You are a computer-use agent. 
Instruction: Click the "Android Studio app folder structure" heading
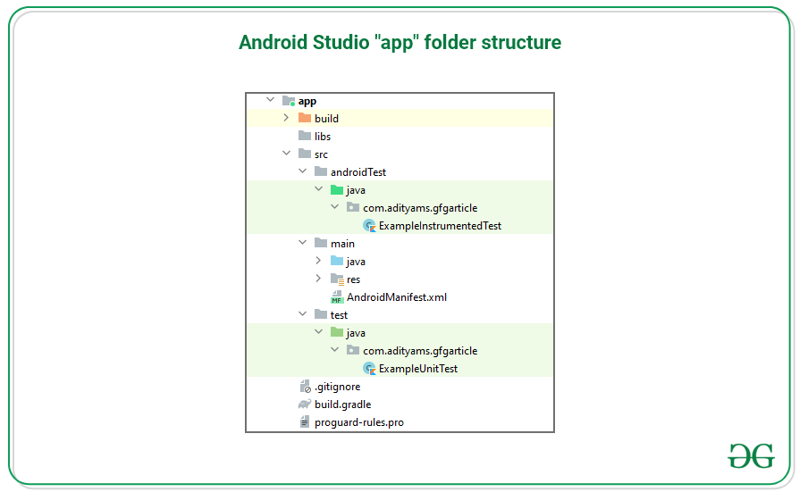399,42
